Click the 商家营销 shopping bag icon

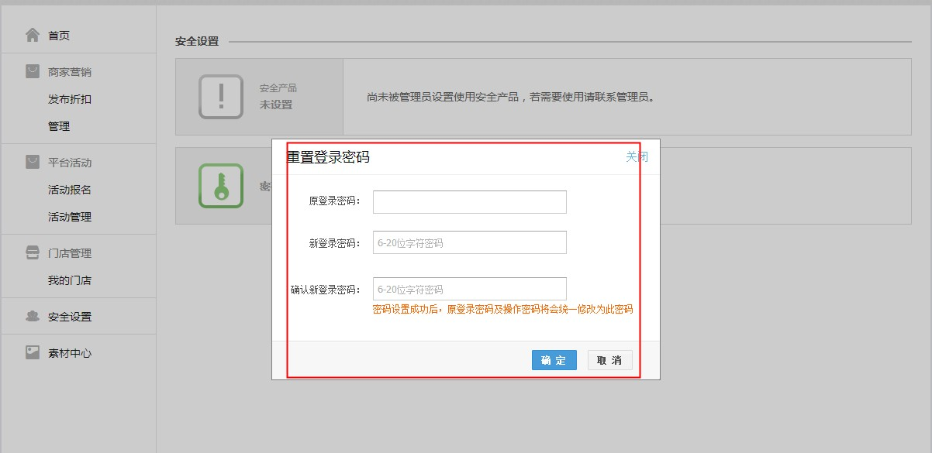coord(32,71)
